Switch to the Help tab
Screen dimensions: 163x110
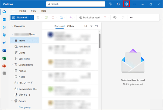click(x=44, y=11)
